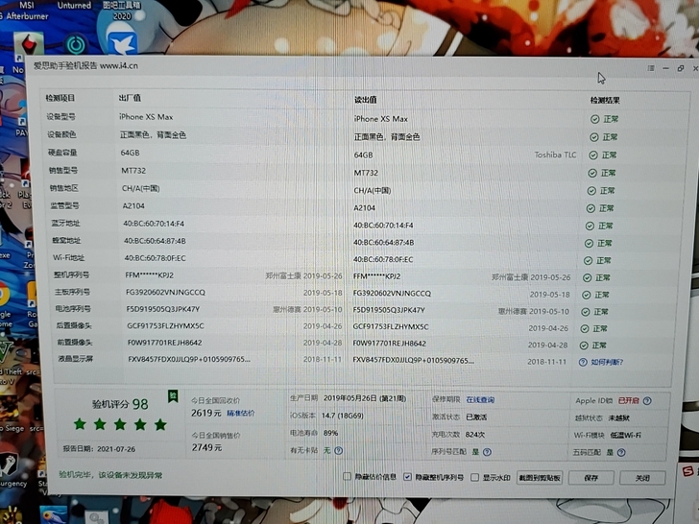This screenshot has height=524, width=699.
Task: Click the 89% battery life value
Action: (330, 433)
